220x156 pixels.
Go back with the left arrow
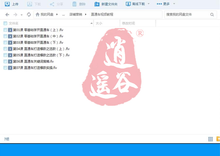(7, 15)
